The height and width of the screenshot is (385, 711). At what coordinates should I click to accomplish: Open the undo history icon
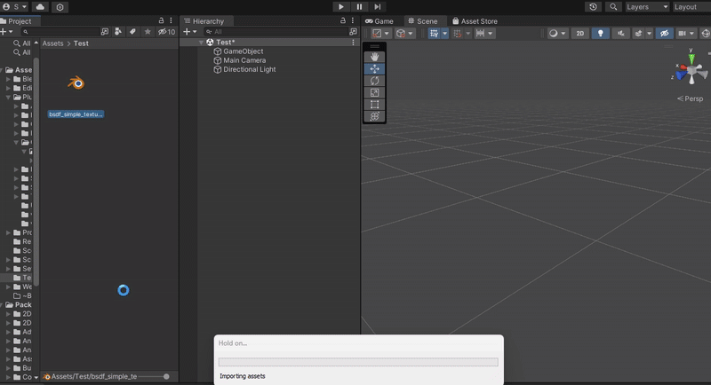593,7
